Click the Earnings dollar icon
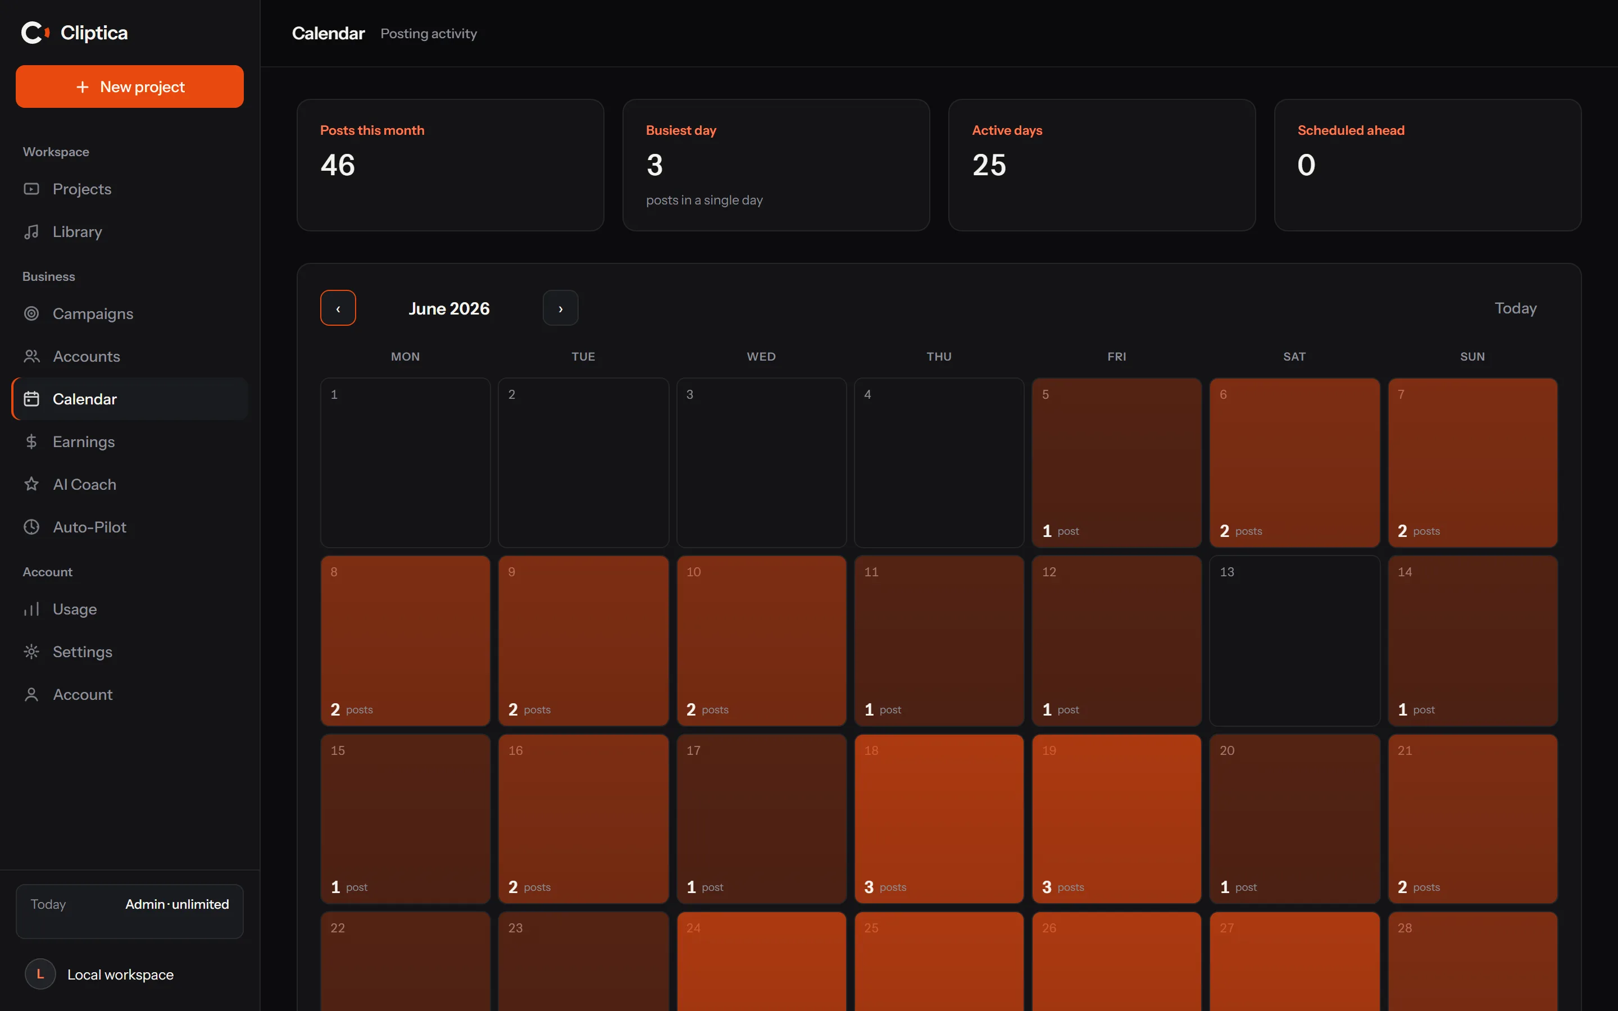This screenshot has width=1618, height=1011. coord(31,442)
